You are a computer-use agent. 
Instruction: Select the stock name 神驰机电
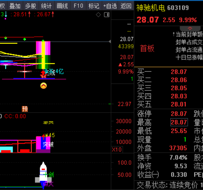pyautogui.click(x=151, y=8)
